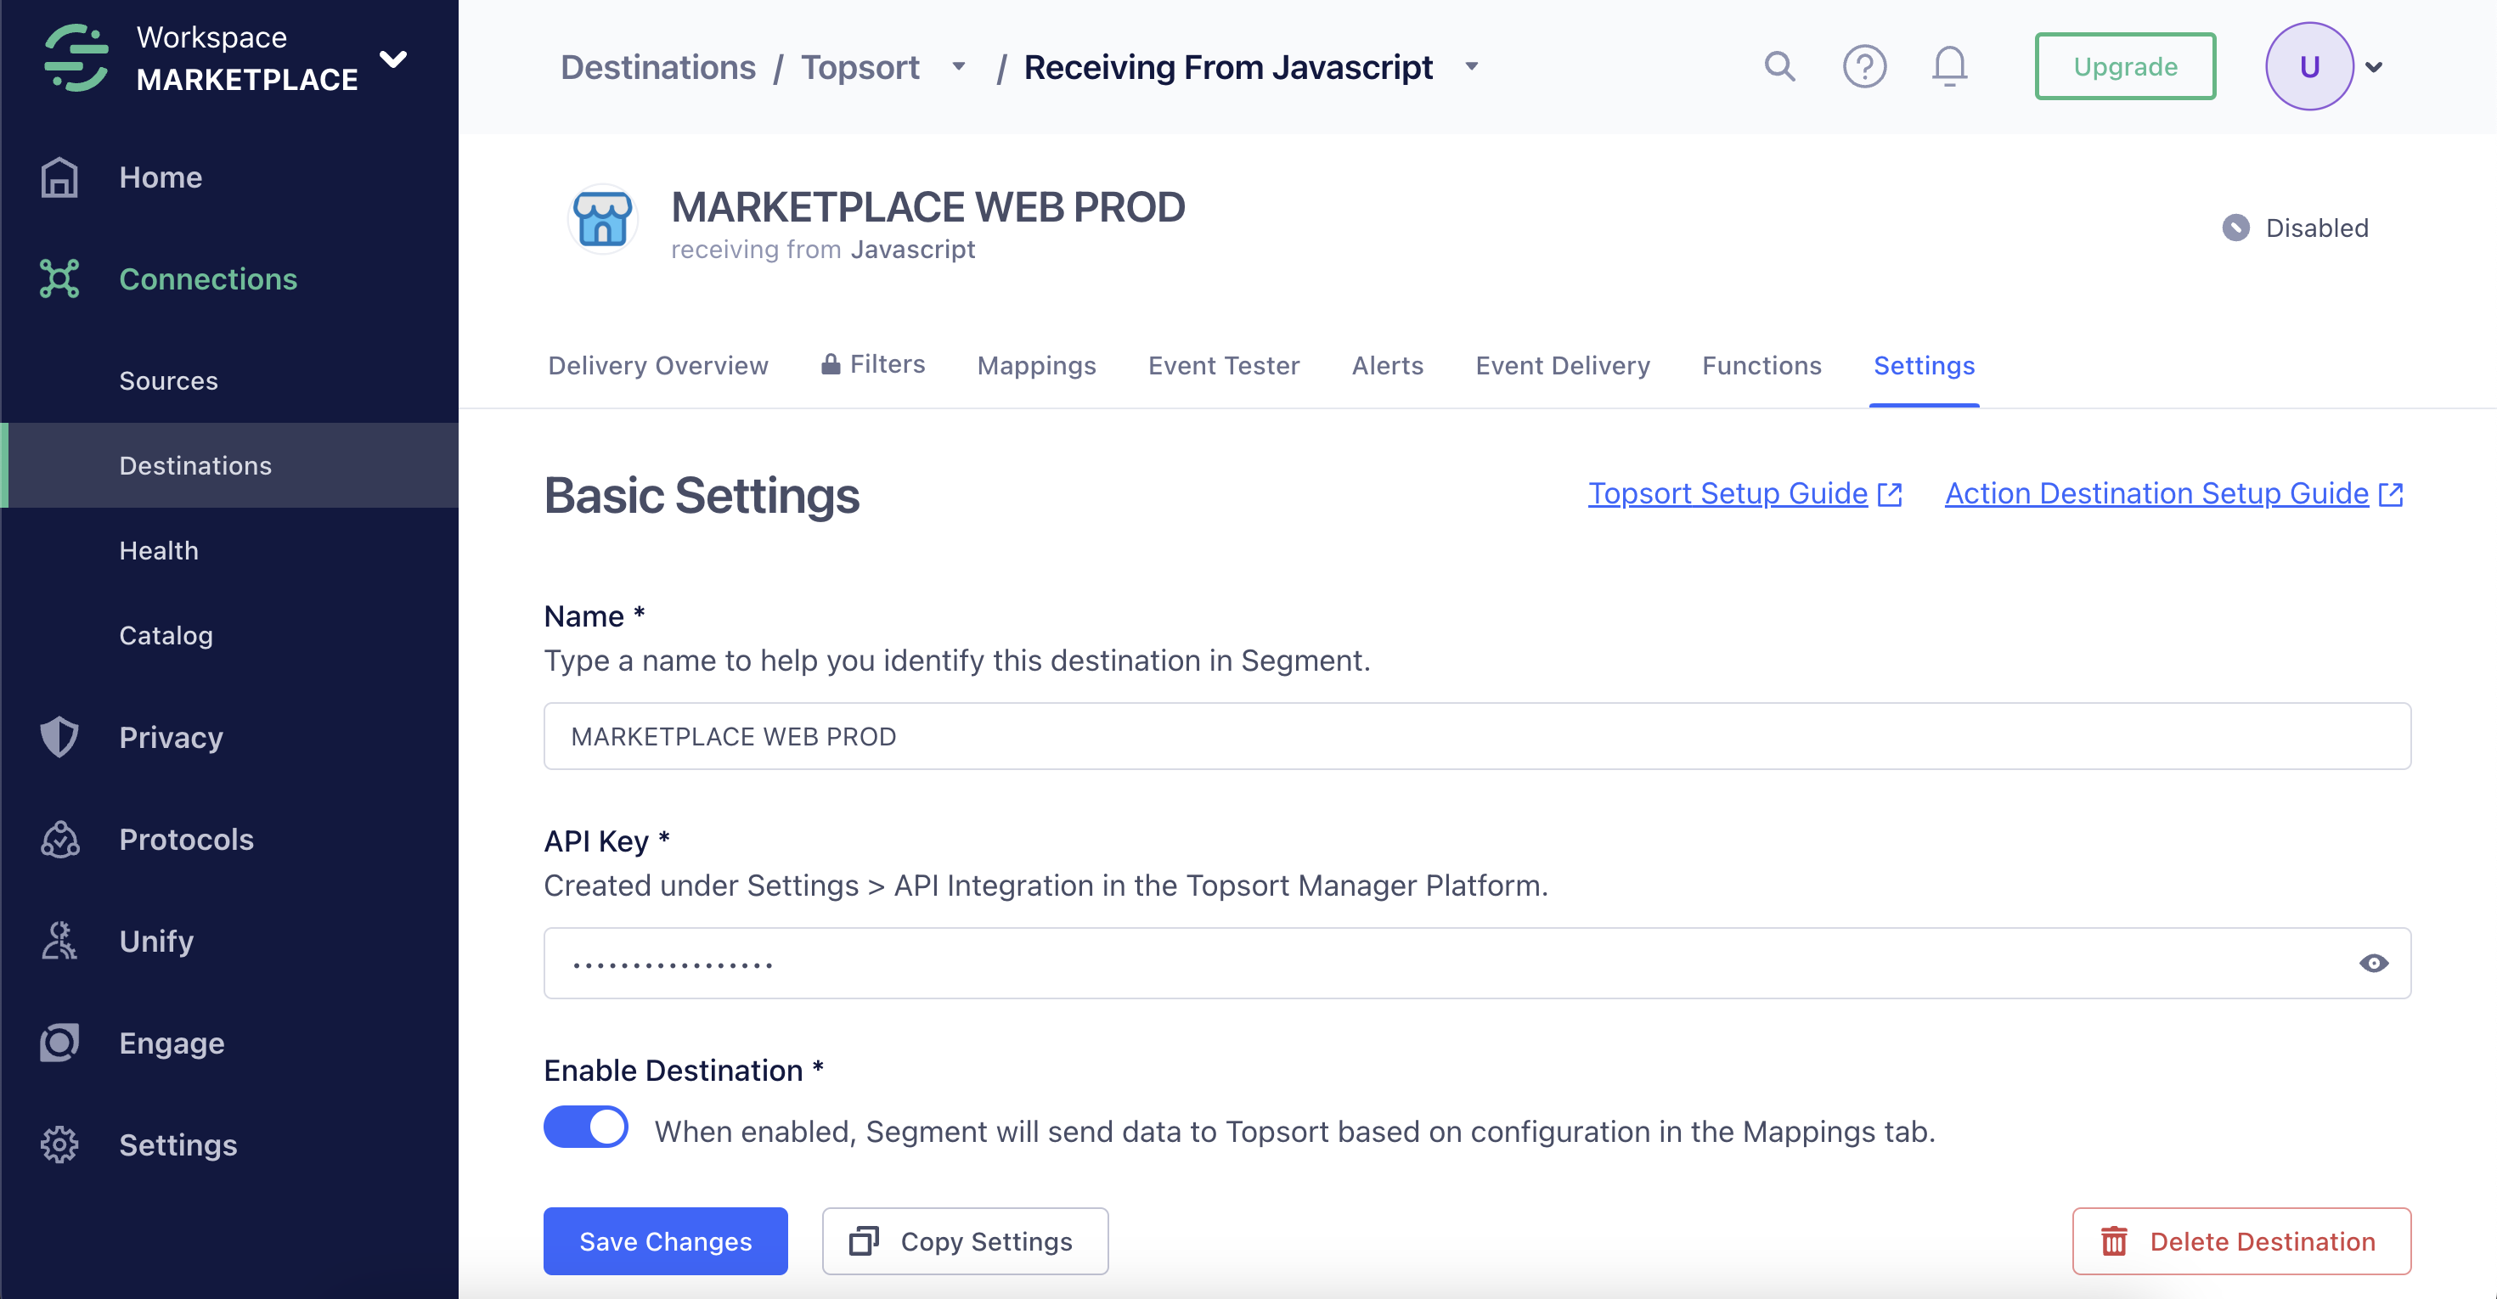Click the Unify icon in sidebar

click(x=59, y=941)
